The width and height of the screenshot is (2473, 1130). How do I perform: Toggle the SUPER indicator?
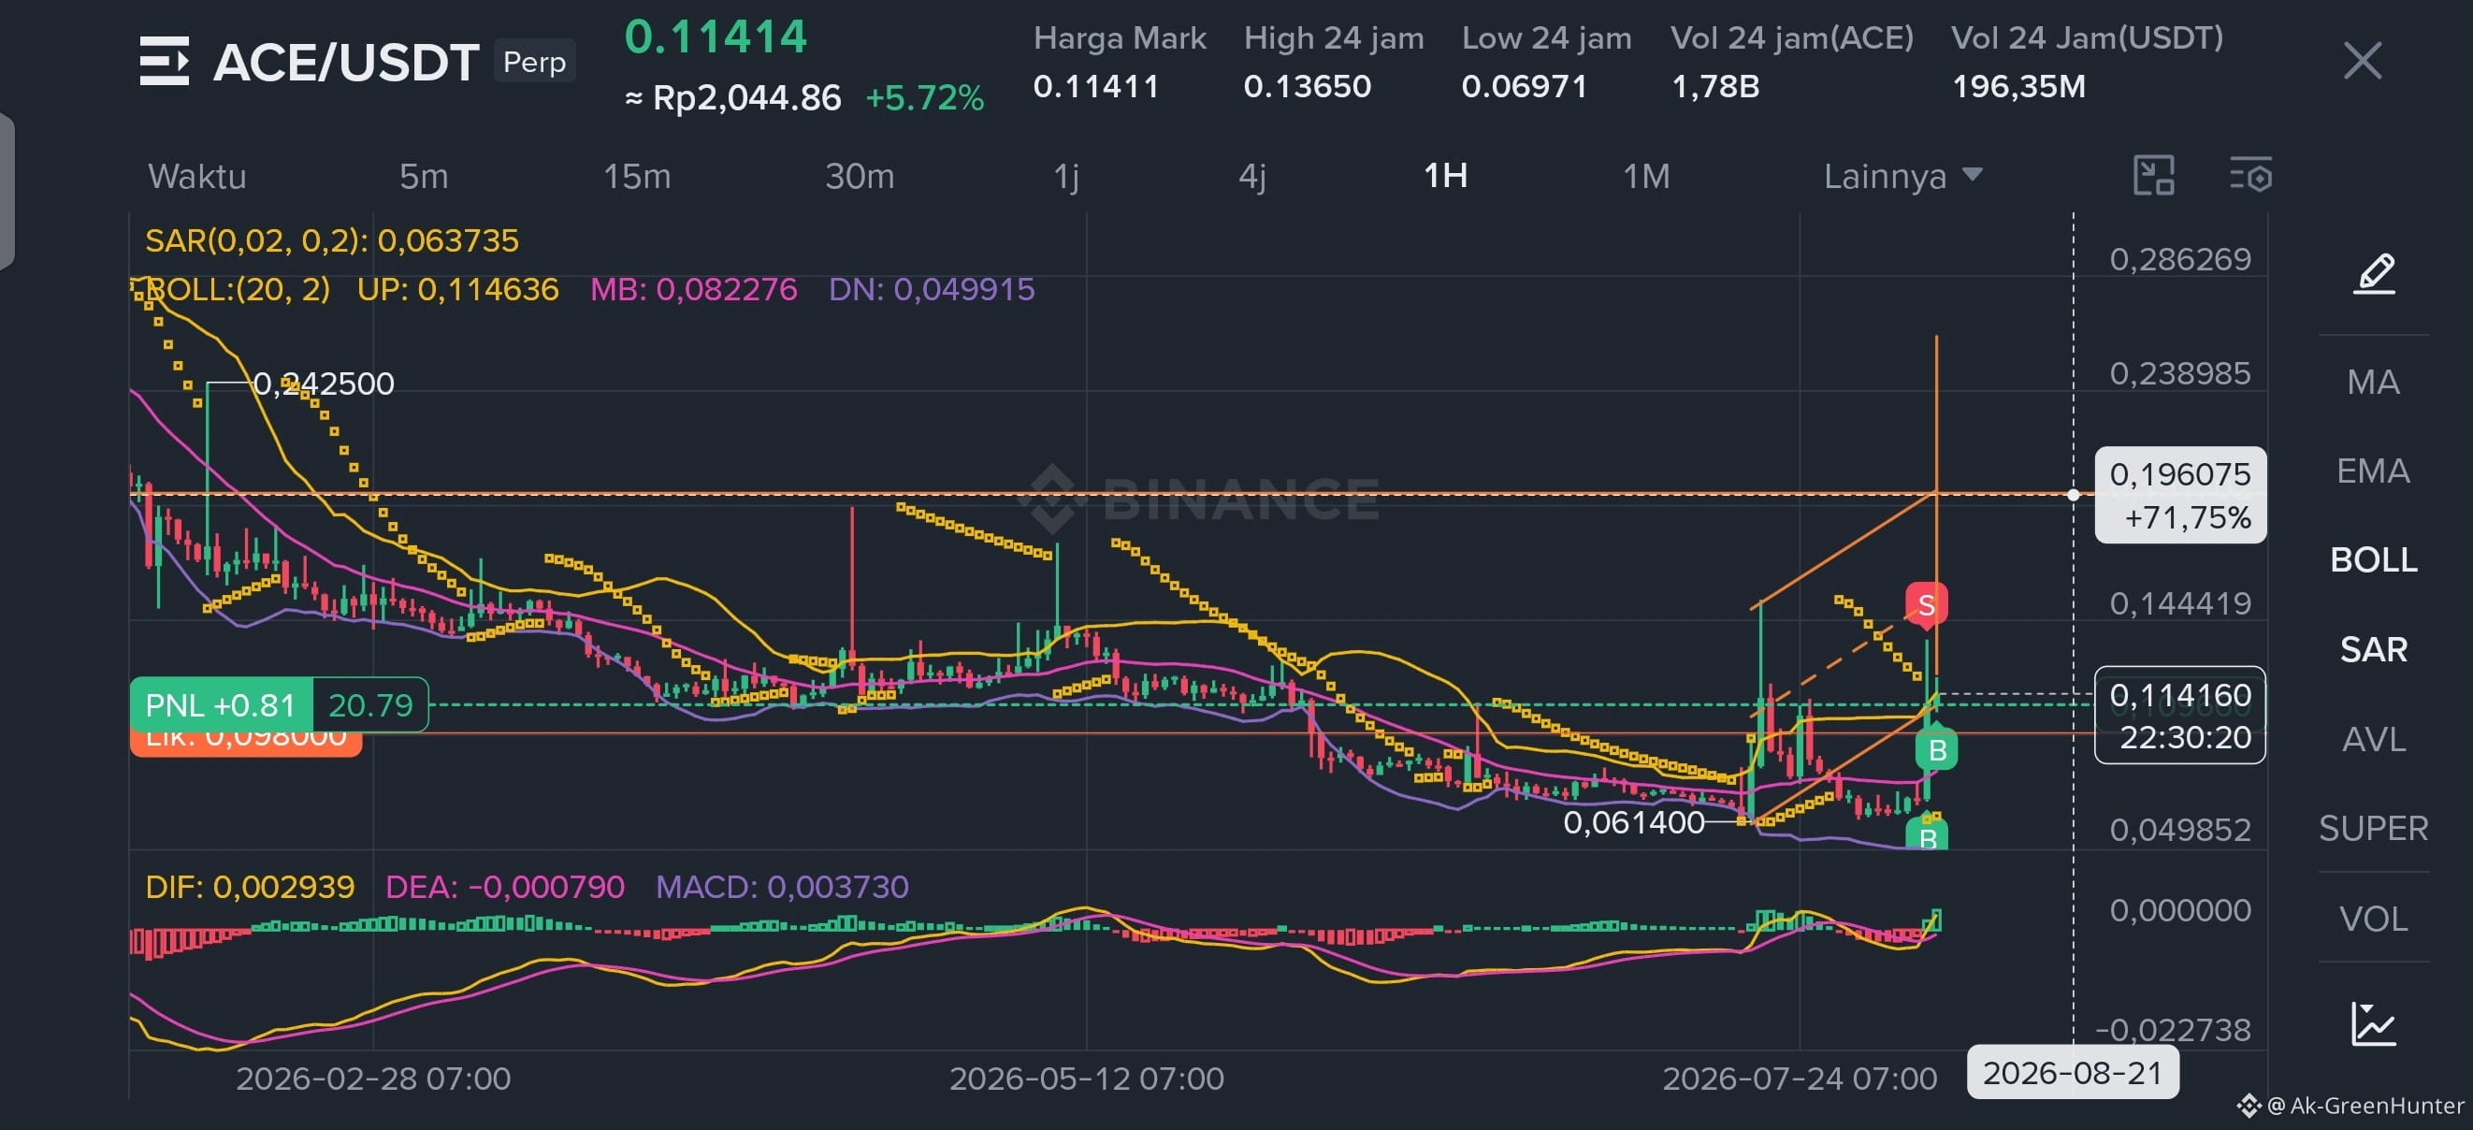[x=2373, y=829]
